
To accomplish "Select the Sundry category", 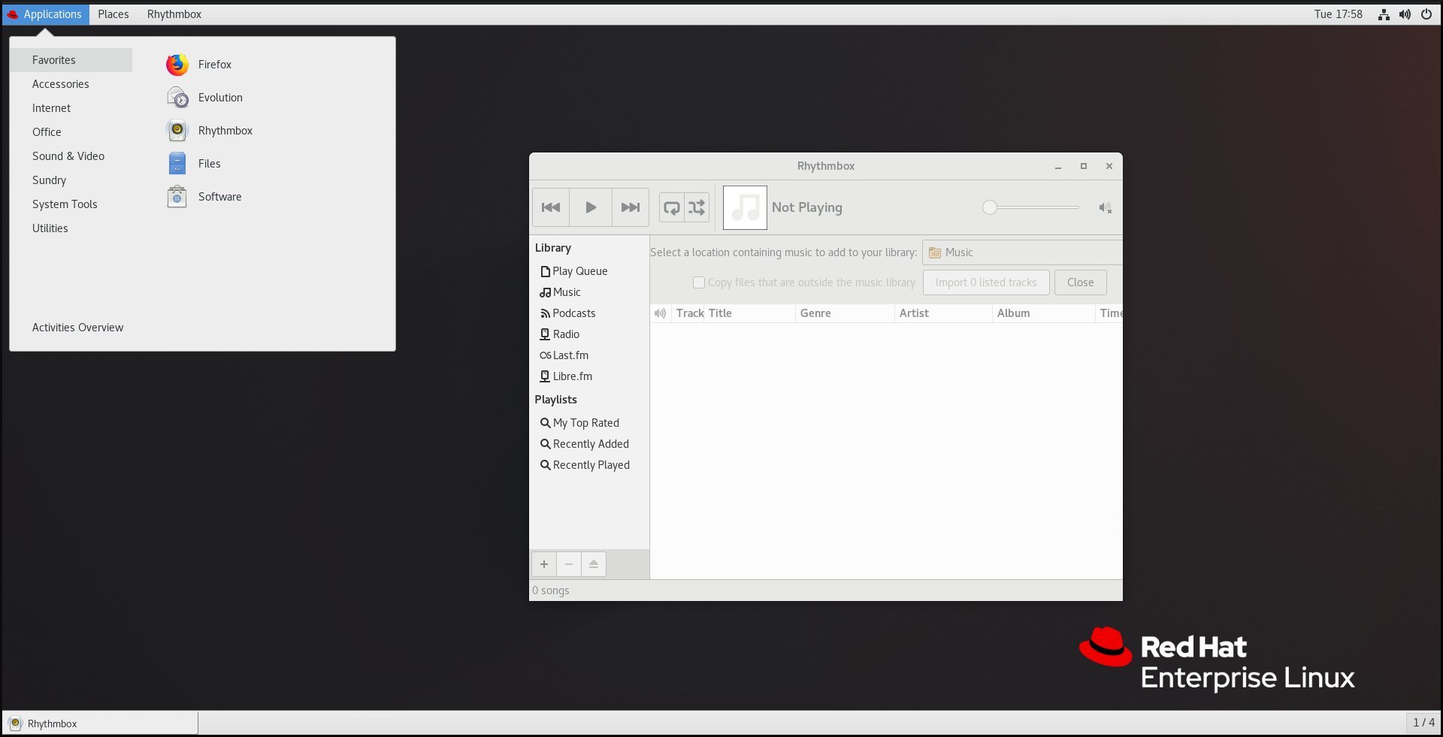I will coord(72,180).
